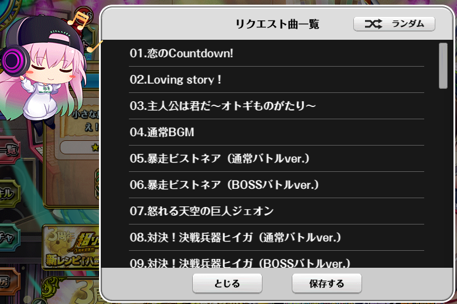Pick 09.対決！決戦兵器ヒイガ（BOSSバトルver.）
457x304 pixels.
click(277, 260)
